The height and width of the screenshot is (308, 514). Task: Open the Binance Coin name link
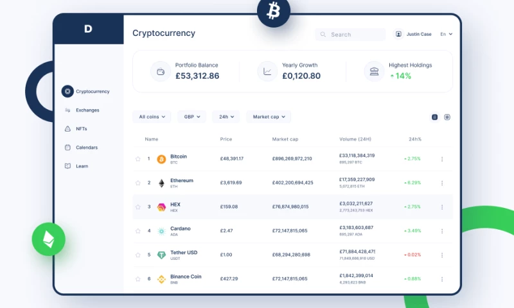click(x=186, y=277)
